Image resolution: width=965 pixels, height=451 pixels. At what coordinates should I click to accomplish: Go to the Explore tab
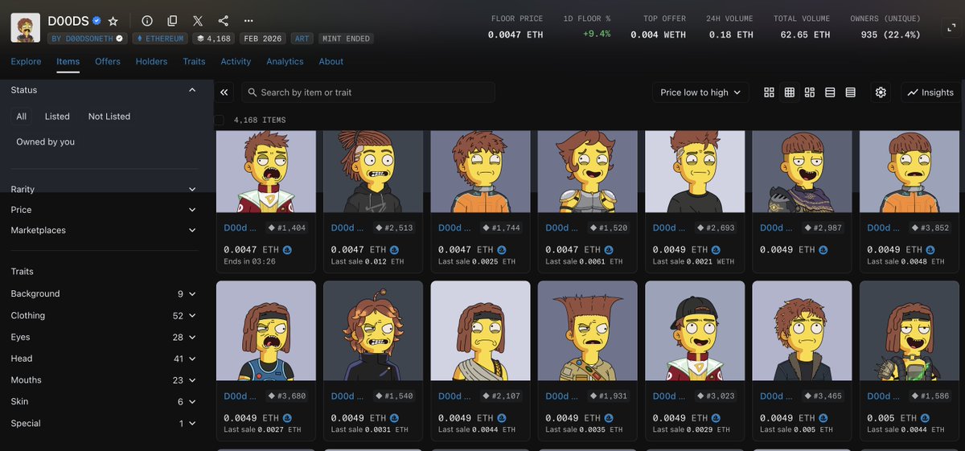26,61
